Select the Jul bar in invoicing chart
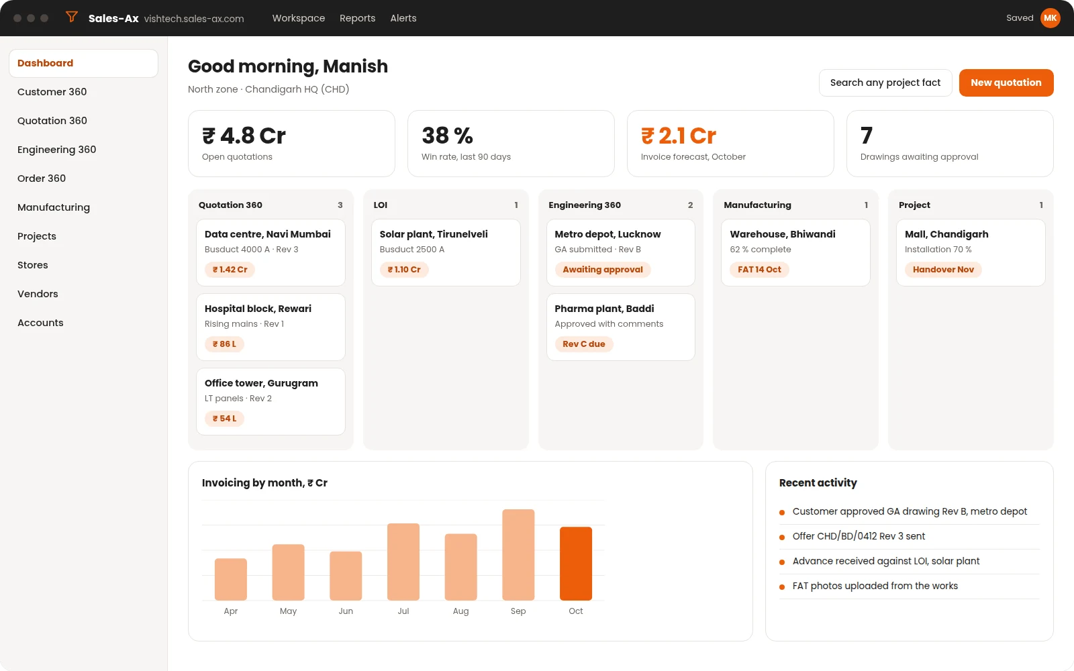 click(x=403, y=562)
